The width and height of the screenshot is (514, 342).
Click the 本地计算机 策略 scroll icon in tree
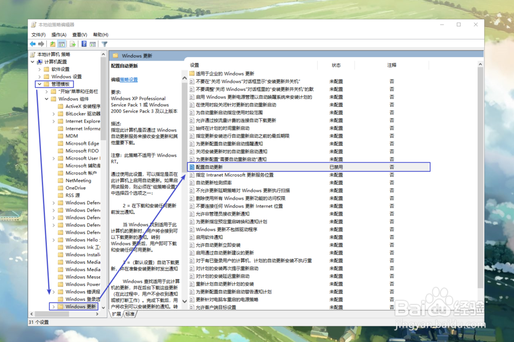[x=33, y=54]
